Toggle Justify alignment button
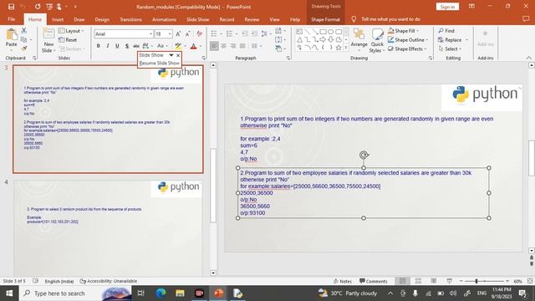535x301 pixels. [242, 46]
